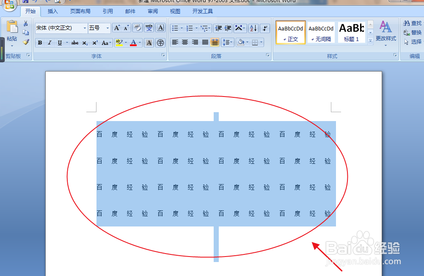Open 审阅 ribbon tab
Viewport: 424px width, 276px height.
[153, 11]
